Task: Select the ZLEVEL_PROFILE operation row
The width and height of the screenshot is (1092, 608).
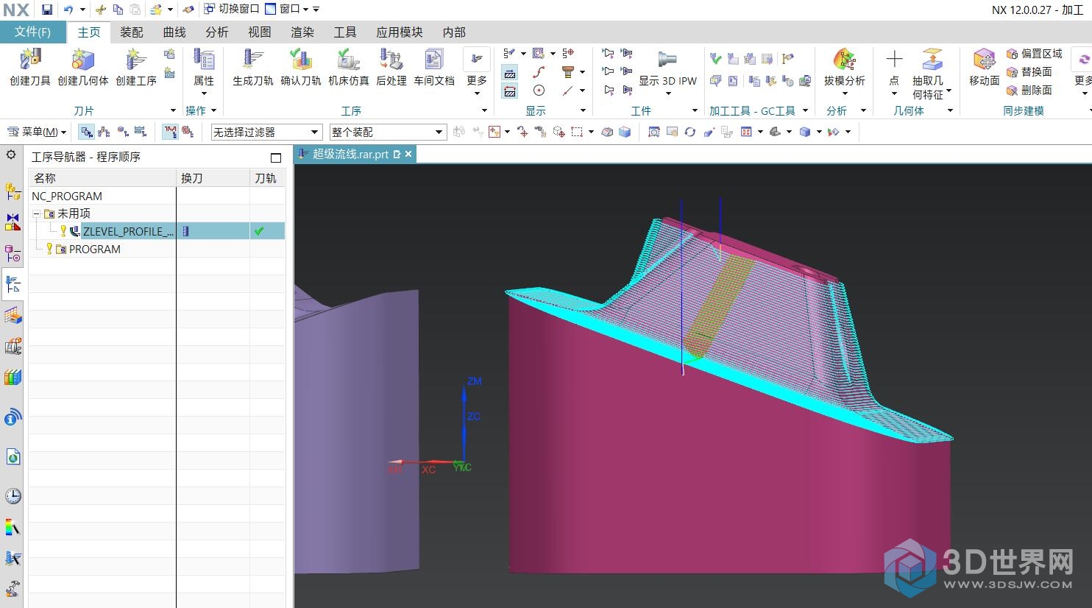Action: coord(157,231)
